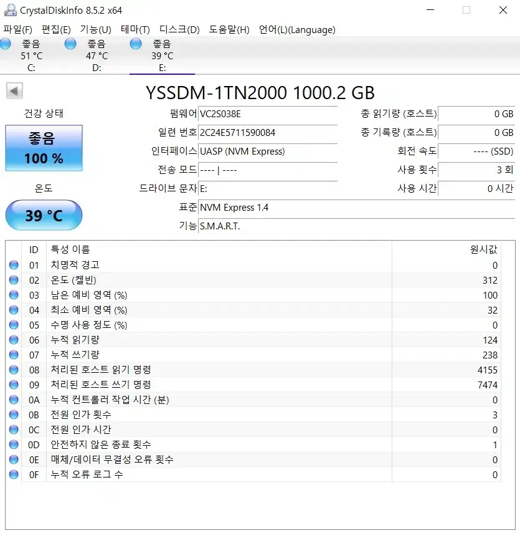The width and height of the screenshot is (520, 533).
Task: Select the 처리된 호스트 쓰기 명령 row text
Action: tap(101, 385)
